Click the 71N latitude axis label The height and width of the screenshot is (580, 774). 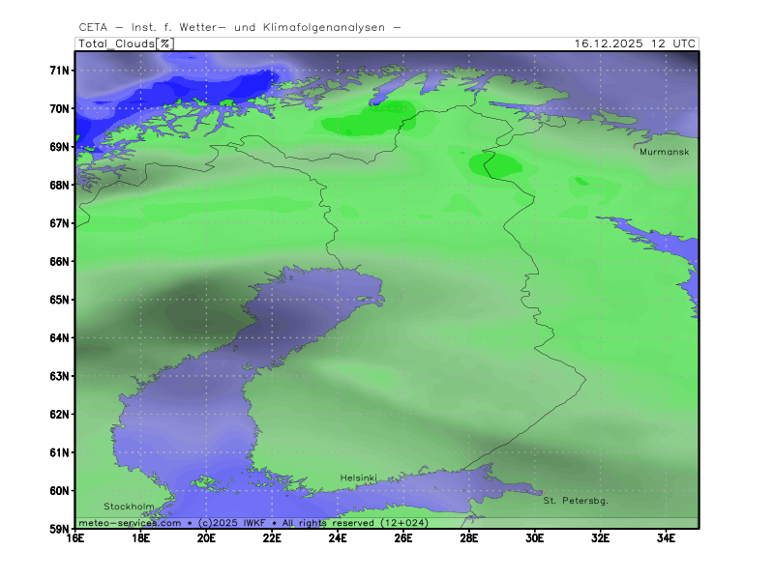(x=60, y=71)
